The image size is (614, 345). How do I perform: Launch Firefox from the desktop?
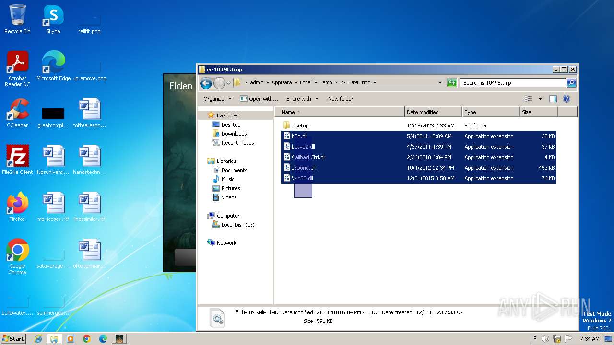click(17, 207)
